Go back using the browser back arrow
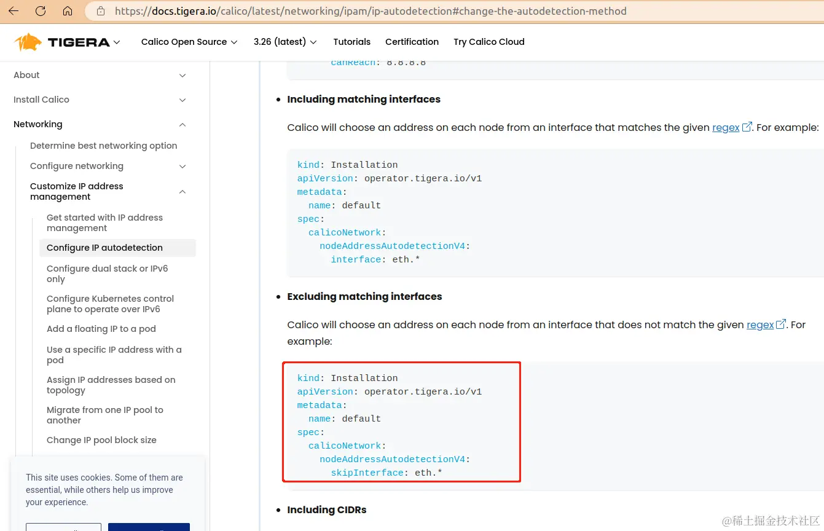Image resolution: width=824 pixels, height=531 pixels. coord(14,11)
